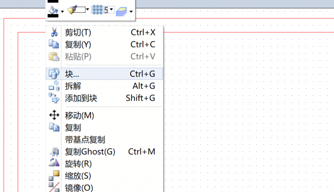Open the line style dropdown arrow
This screenshot has height=192, width=334.
pos(87,9)
